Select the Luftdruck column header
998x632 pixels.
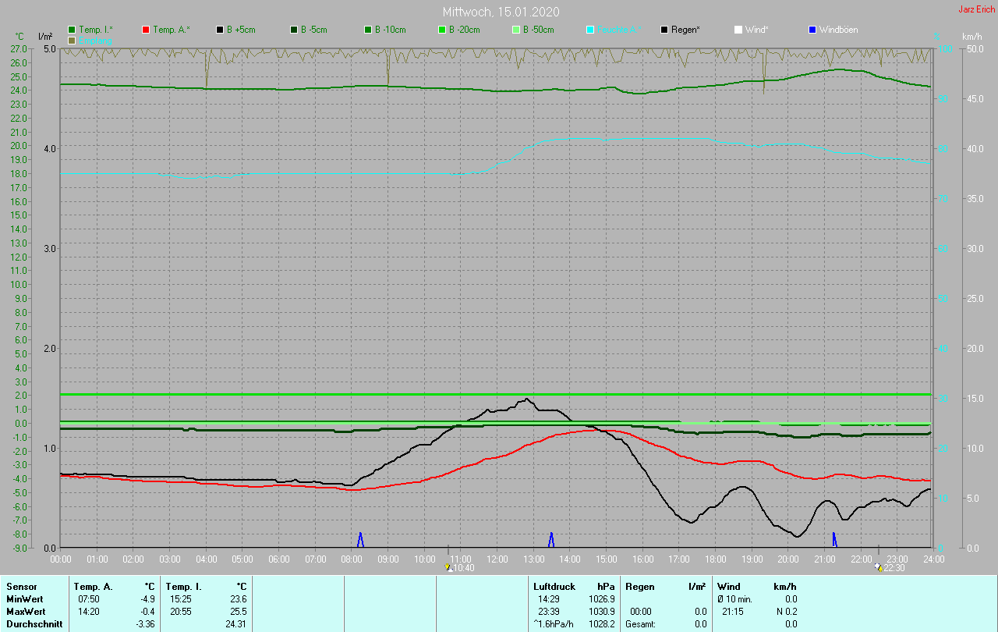click(x=554, y=586)
